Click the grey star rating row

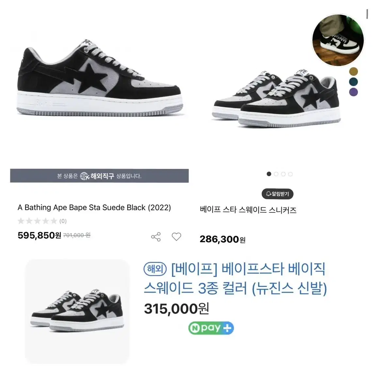(38, 221)
